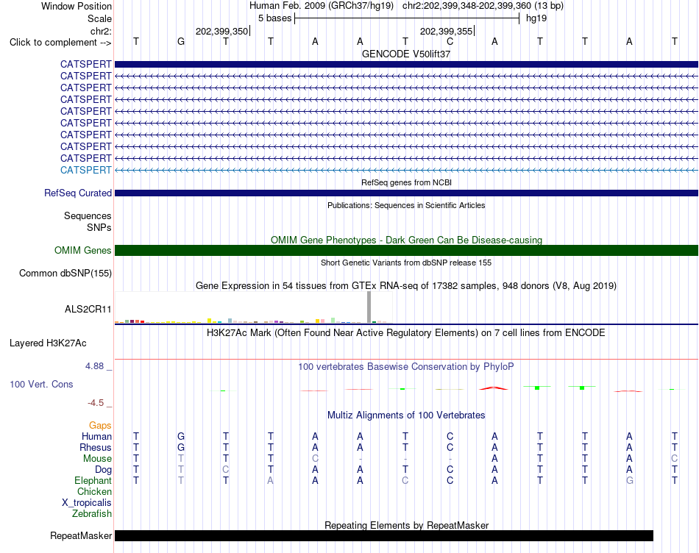The width and height of the screenshot is (699, 553).
Task: Open '100 vertebrates Basewise Conservation by PhyloP' title
Action: [406, 367]
